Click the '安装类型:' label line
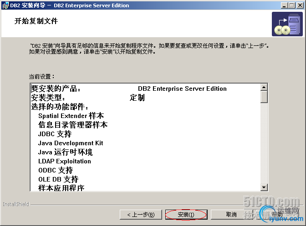 pyautogui.click(x=48, y=98)
